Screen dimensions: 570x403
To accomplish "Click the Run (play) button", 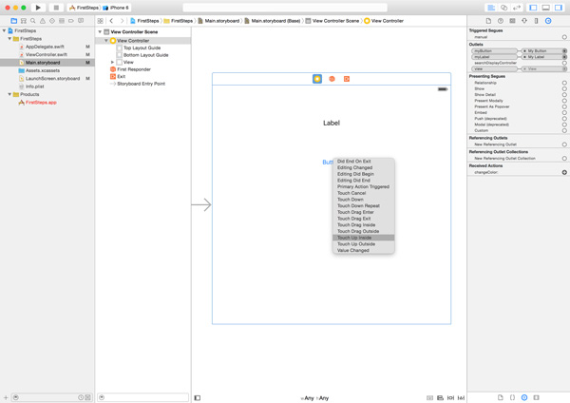I will (38, 8).
